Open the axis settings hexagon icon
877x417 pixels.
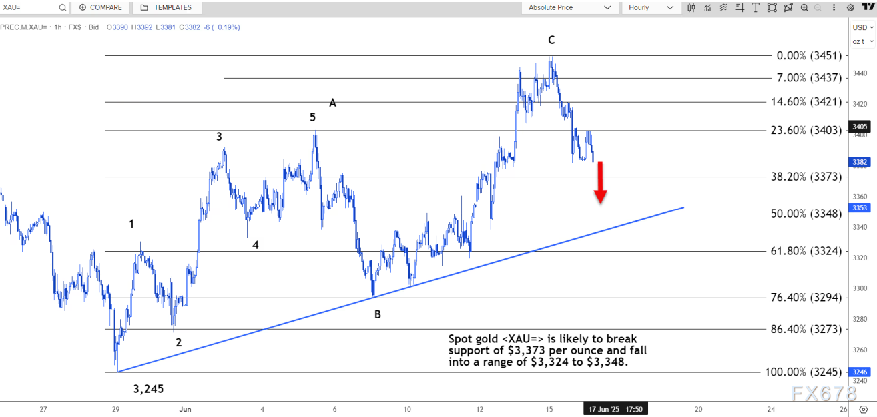pos(864,409)
